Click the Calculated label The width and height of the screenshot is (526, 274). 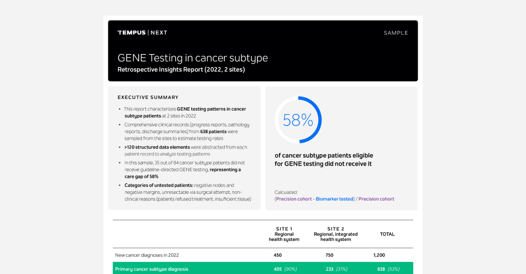(x=286, y=192)
